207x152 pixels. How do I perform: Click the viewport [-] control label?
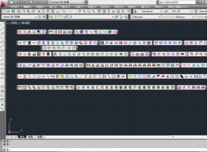[x=9, y=23]
